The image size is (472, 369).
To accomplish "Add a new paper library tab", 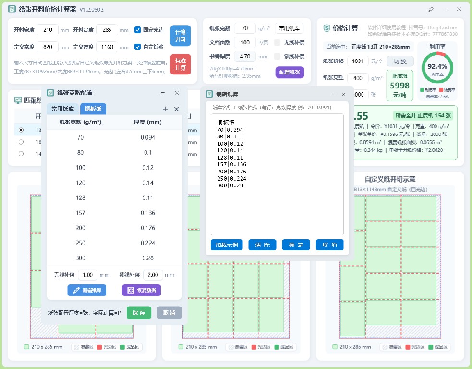I will click(165, 109).
